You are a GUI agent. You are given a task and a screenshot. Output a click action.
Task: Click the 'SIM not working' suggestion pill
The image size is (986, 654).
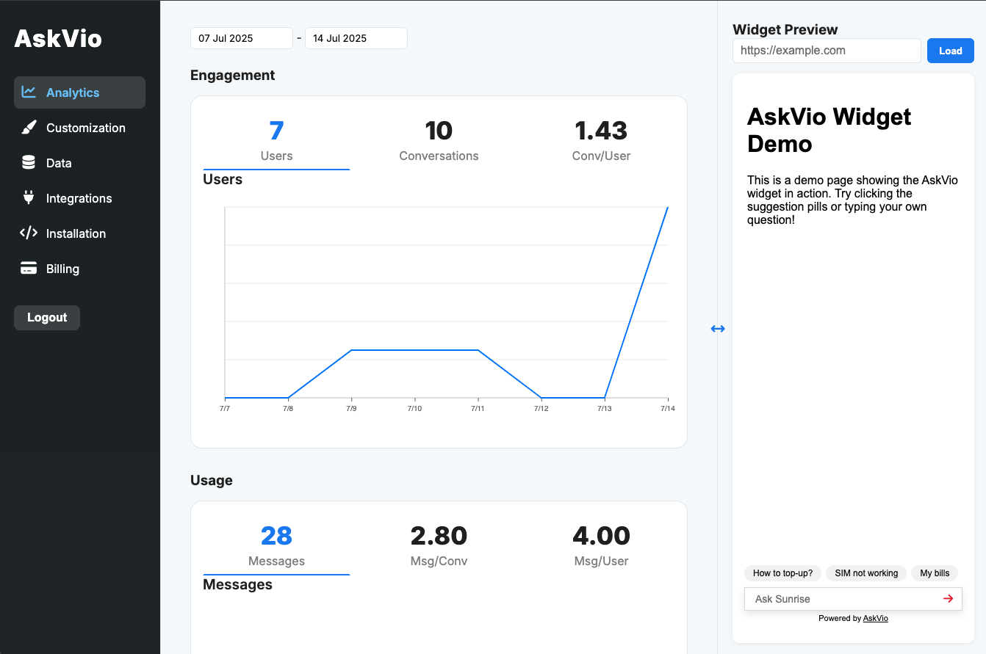click(x=866, y=573)
